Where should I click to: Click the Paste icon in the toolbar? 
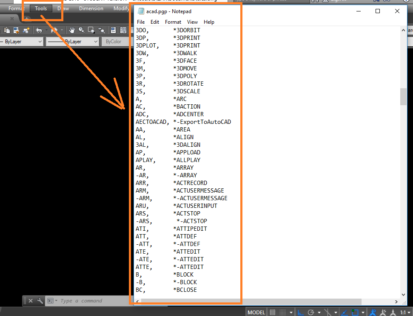coord(7,31)
